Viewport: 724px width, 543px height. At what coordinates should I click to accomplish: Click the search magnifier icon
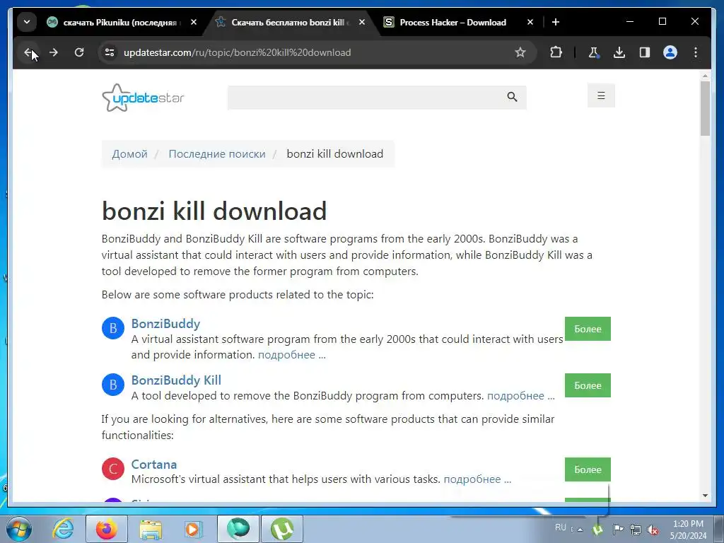(512, 97)
